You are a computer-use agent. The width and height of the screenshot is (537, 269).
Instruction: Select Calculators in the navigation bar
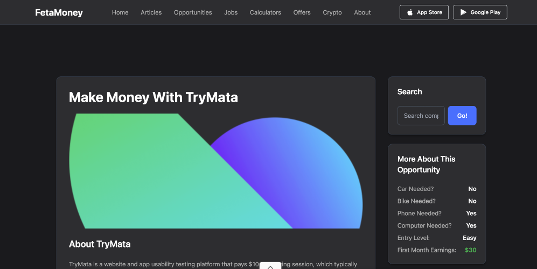click(x=265, y=12)
